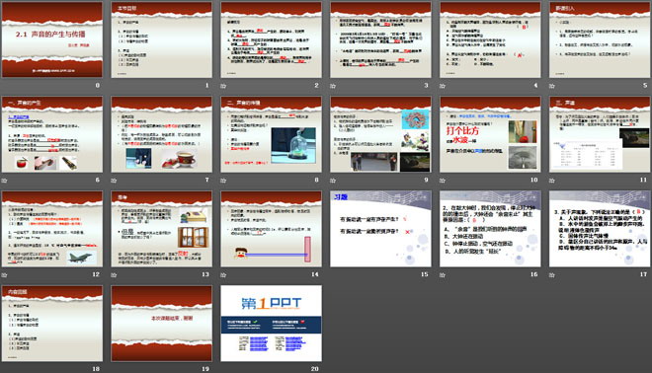The height and width of the screenshot is (373, 652).
Task: Select slide 14 with cartoon face and wall
Action: click(271, 229)
